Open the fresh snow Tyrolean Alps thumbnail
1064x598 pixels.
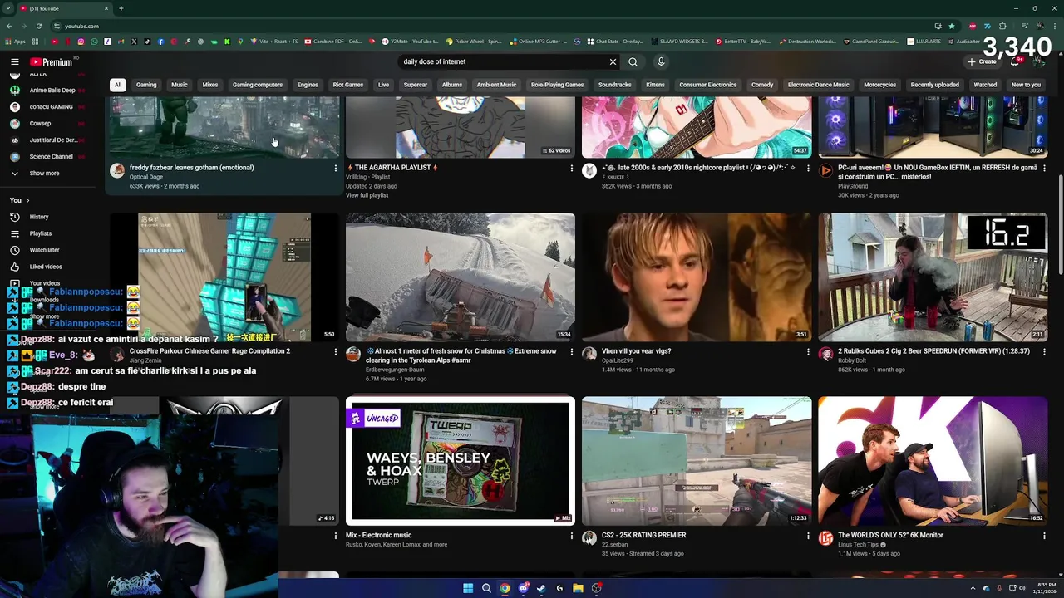[460, 277]
